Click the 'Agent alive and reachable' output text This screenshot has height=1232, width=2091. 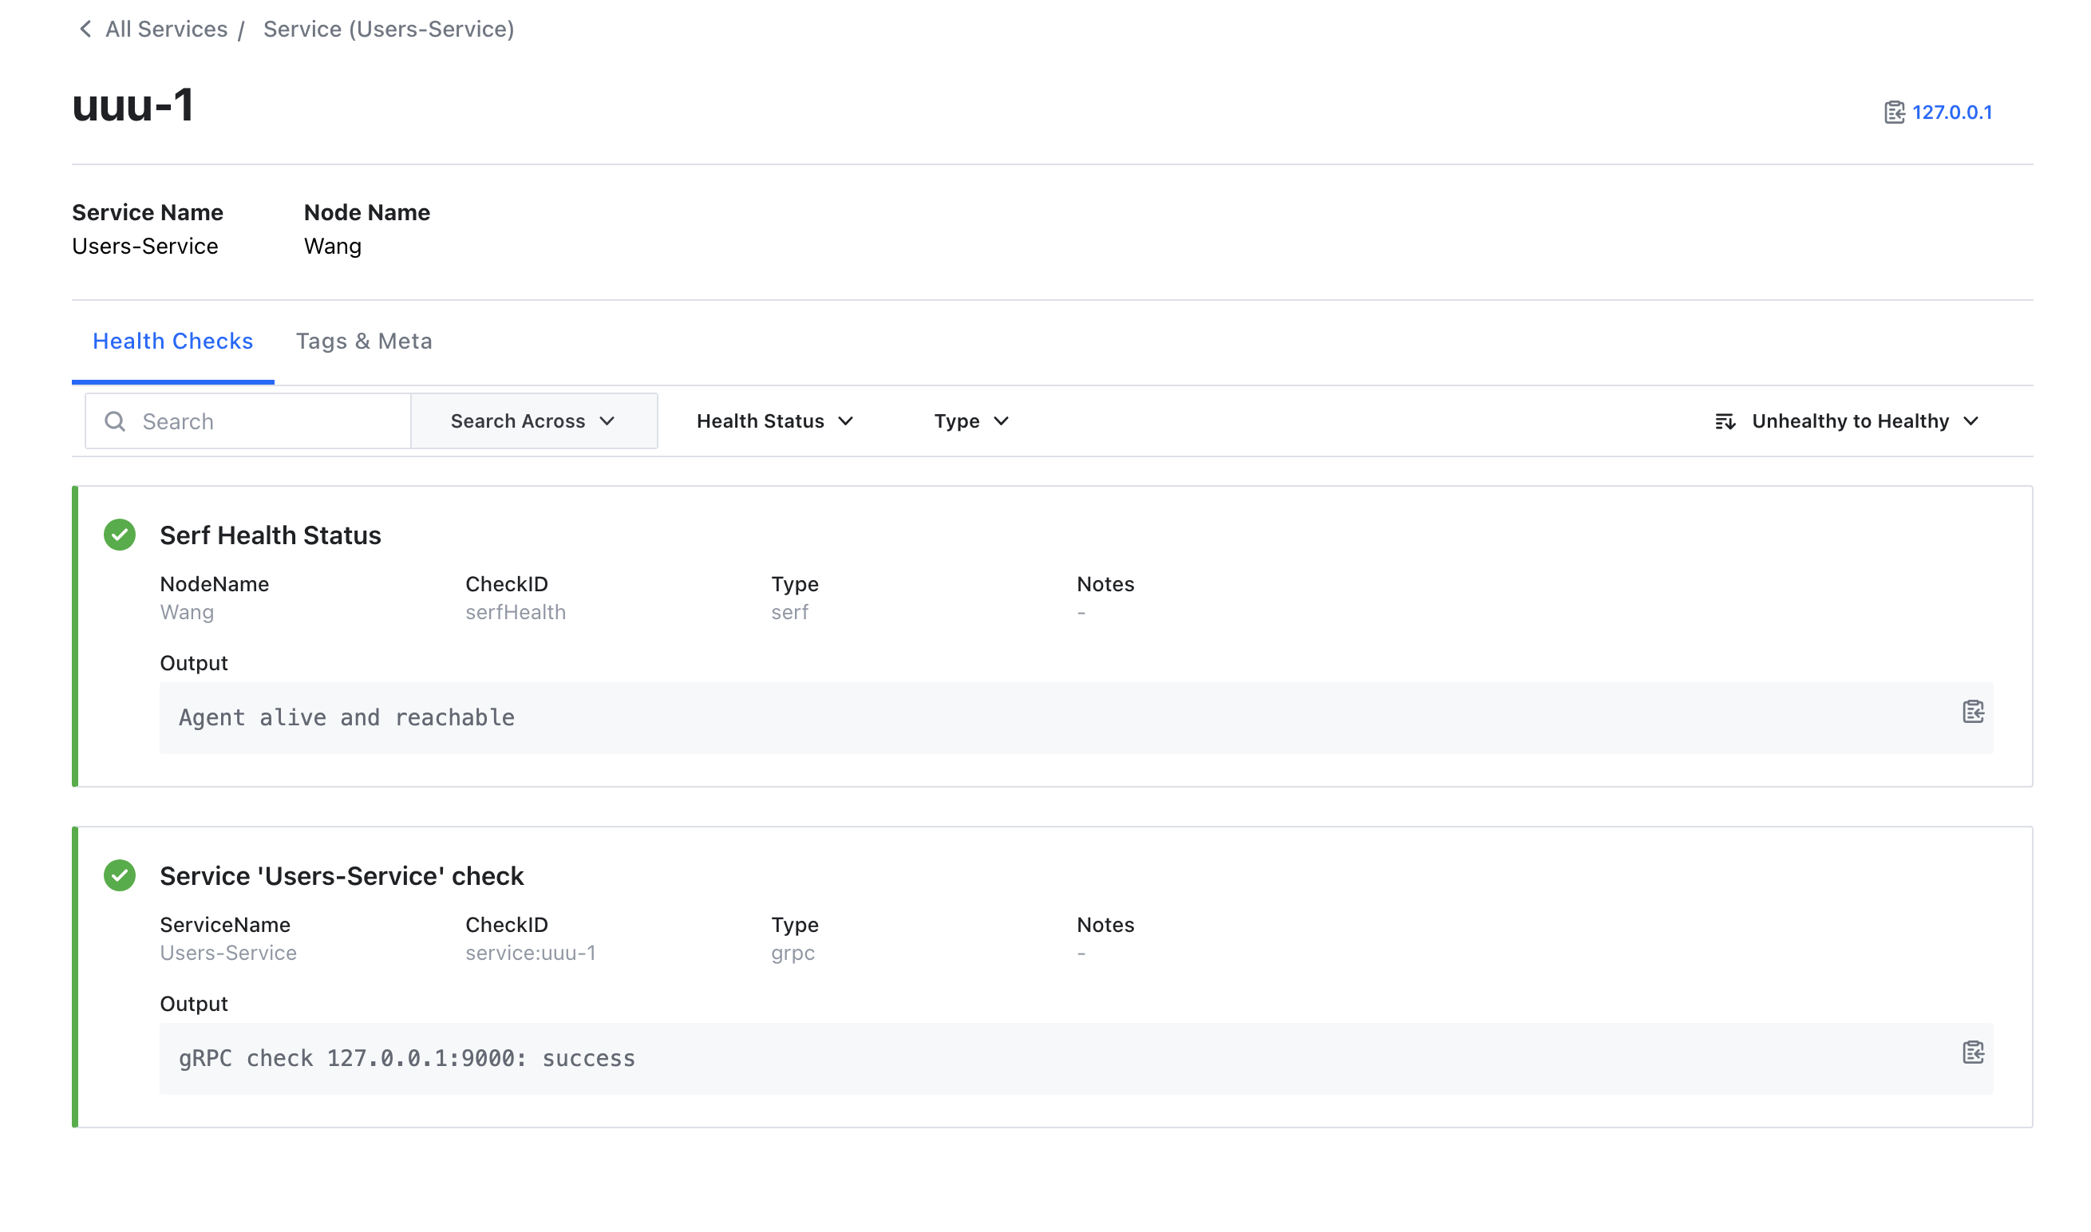(347, 717)
